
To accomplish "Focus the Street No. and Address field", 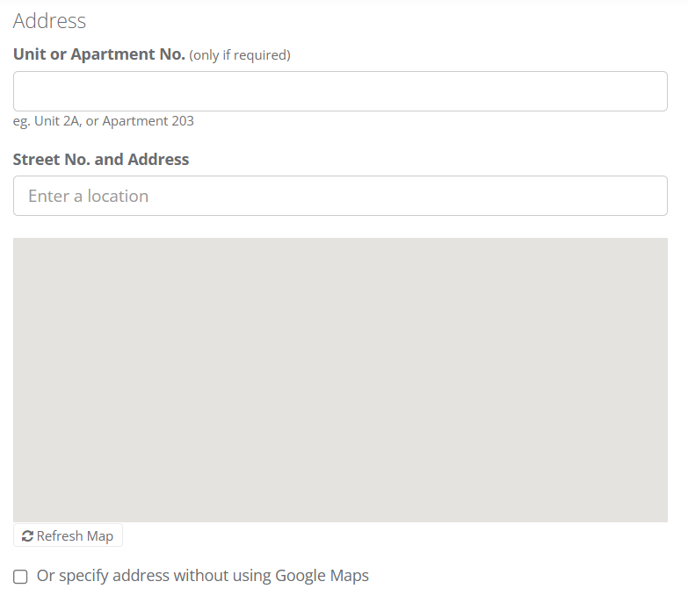I will 341,196.
